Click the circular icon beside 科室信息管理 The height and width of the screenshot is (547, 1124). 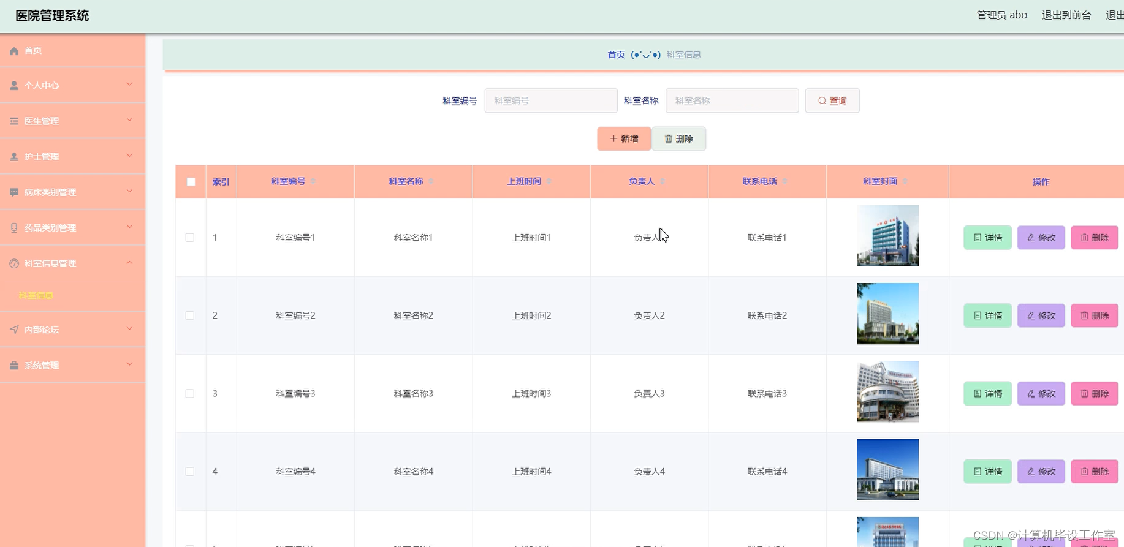coord(14,263)
